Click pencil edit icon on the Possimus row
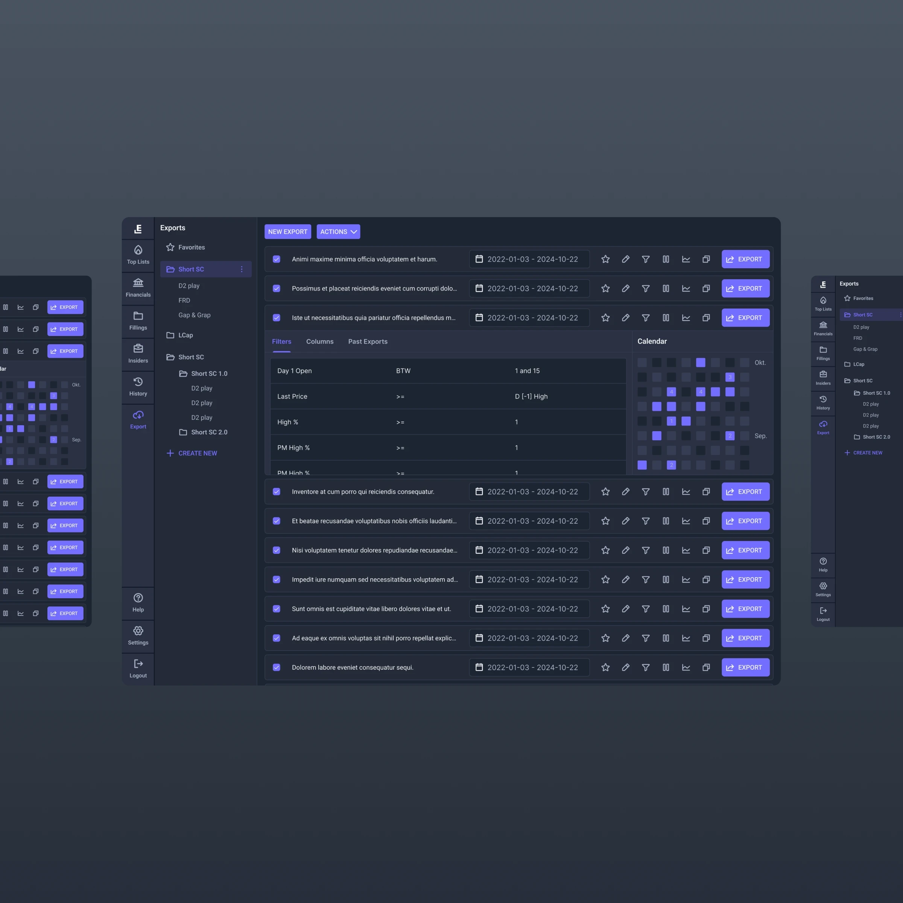903x903 pixels. pos(625,288)
